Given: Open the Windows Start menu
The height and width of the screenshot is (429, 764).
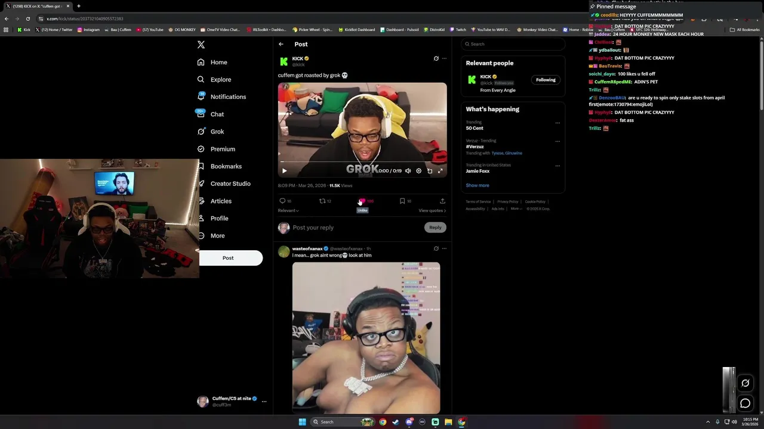Looking at the screenshot, I should pos(302,422).
